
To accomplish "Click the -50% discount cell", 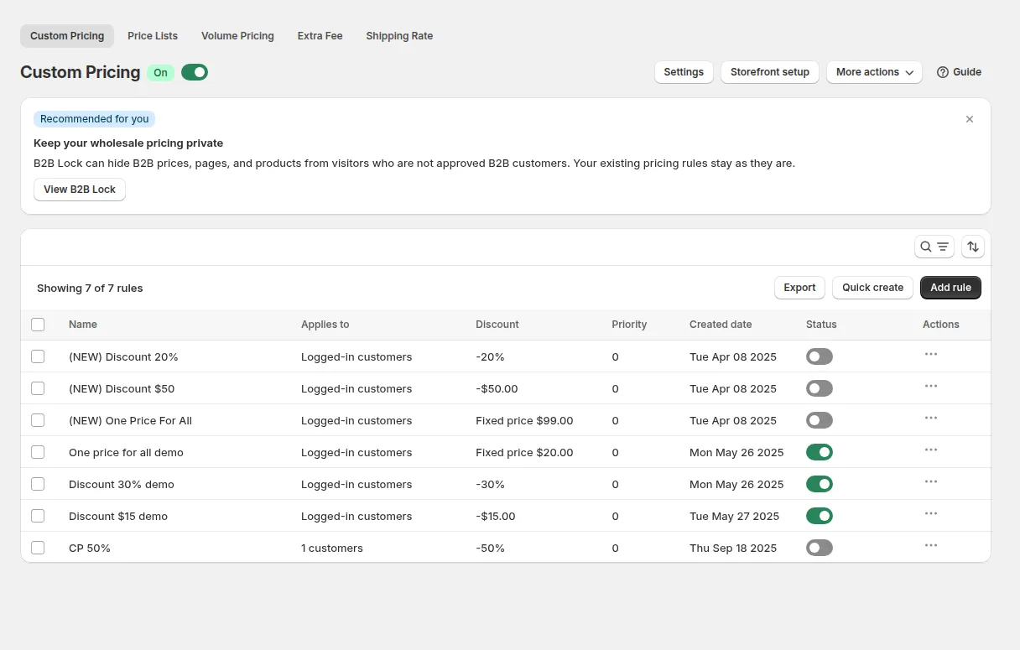I will tap(490, 548).
